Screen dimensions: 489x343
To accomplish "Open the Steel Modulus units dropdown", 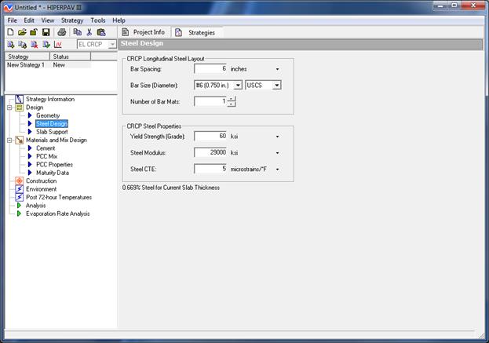I will coord(277,153).
